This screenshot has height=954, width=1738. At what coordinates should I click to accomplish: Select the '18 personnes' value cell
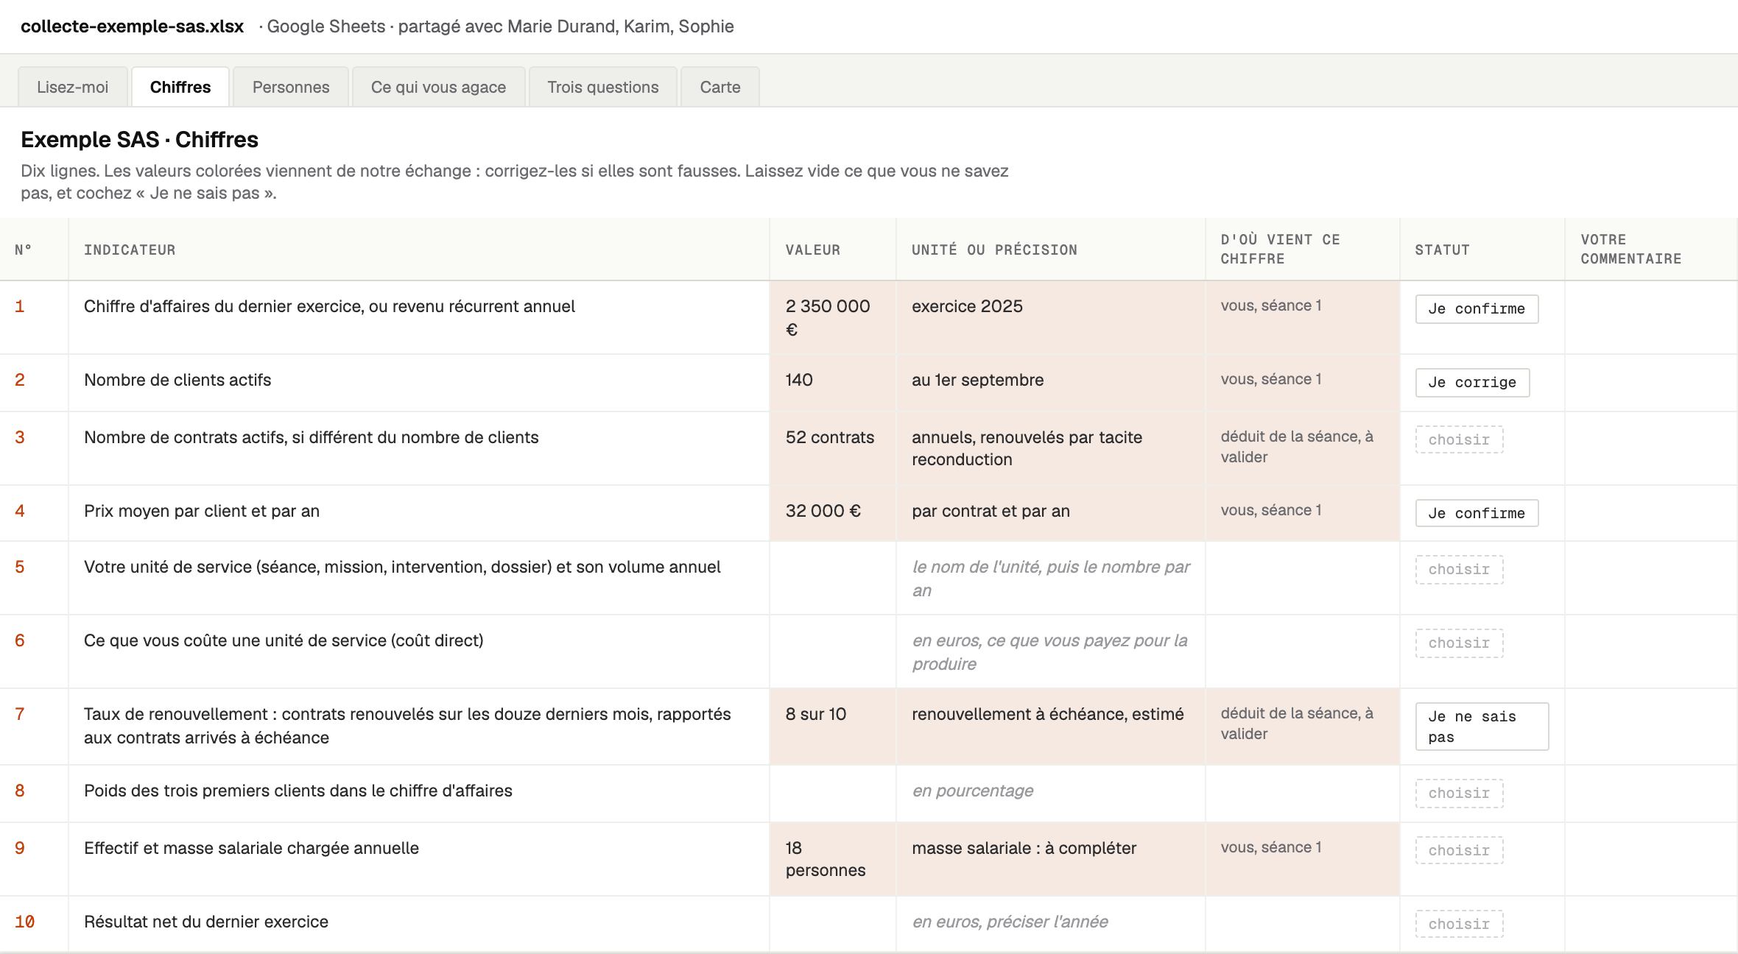(x=833, y=859)
